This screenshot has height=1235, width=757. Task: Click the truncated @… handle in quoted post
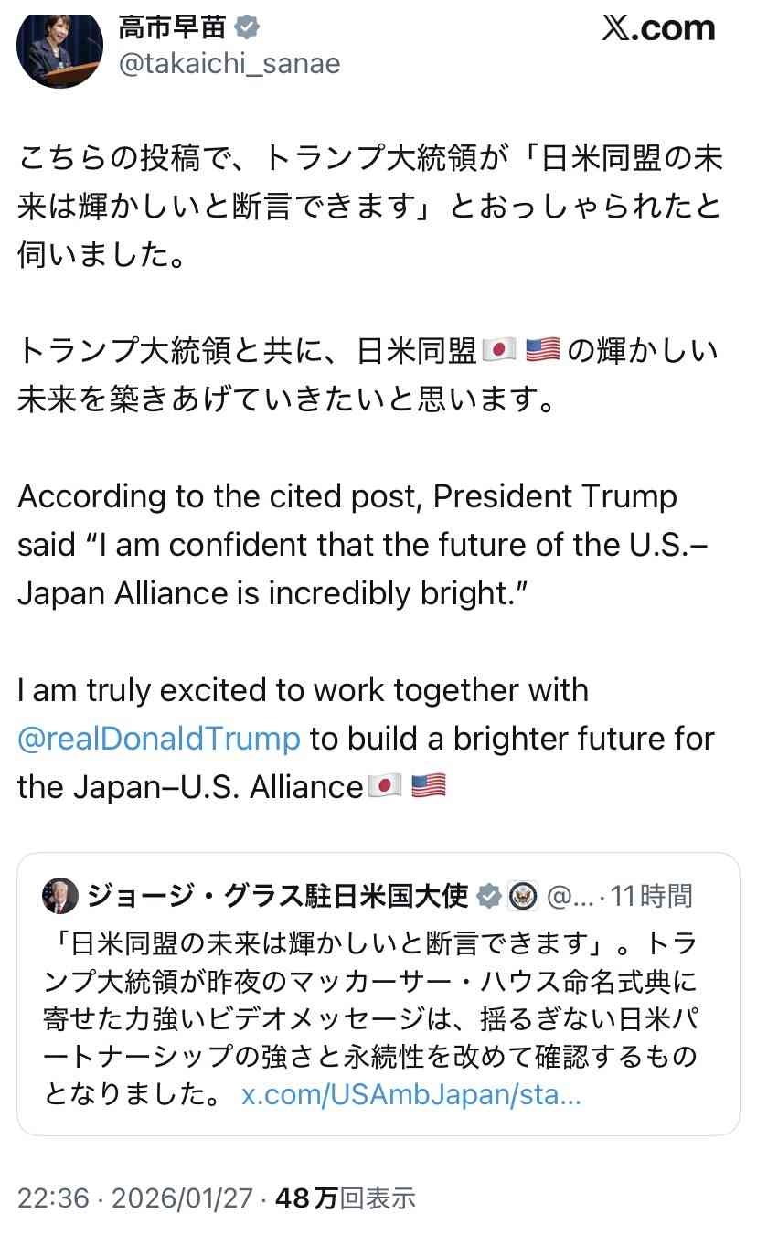570,896
